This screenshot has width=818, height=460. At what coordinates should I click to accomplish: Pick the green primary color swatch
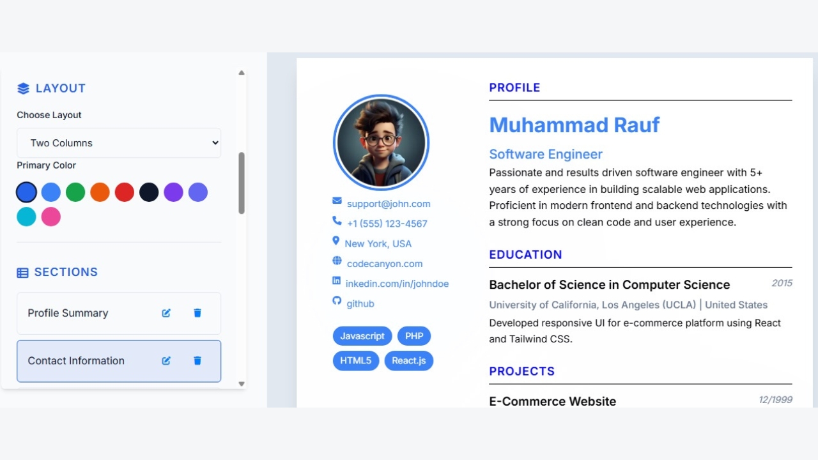75,192
